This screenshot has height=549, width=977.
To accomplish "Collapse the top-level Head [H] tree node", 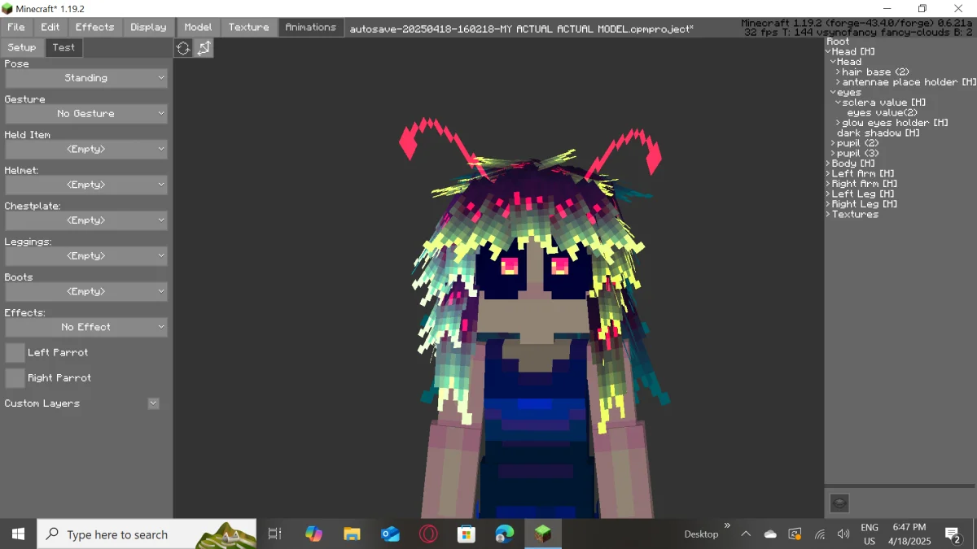I will (x=828, y=51).
